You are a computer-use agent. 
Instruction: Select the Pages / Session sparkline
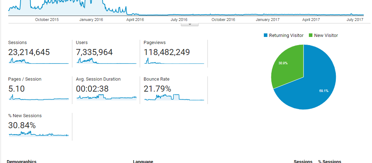click(x=38, y=98)
